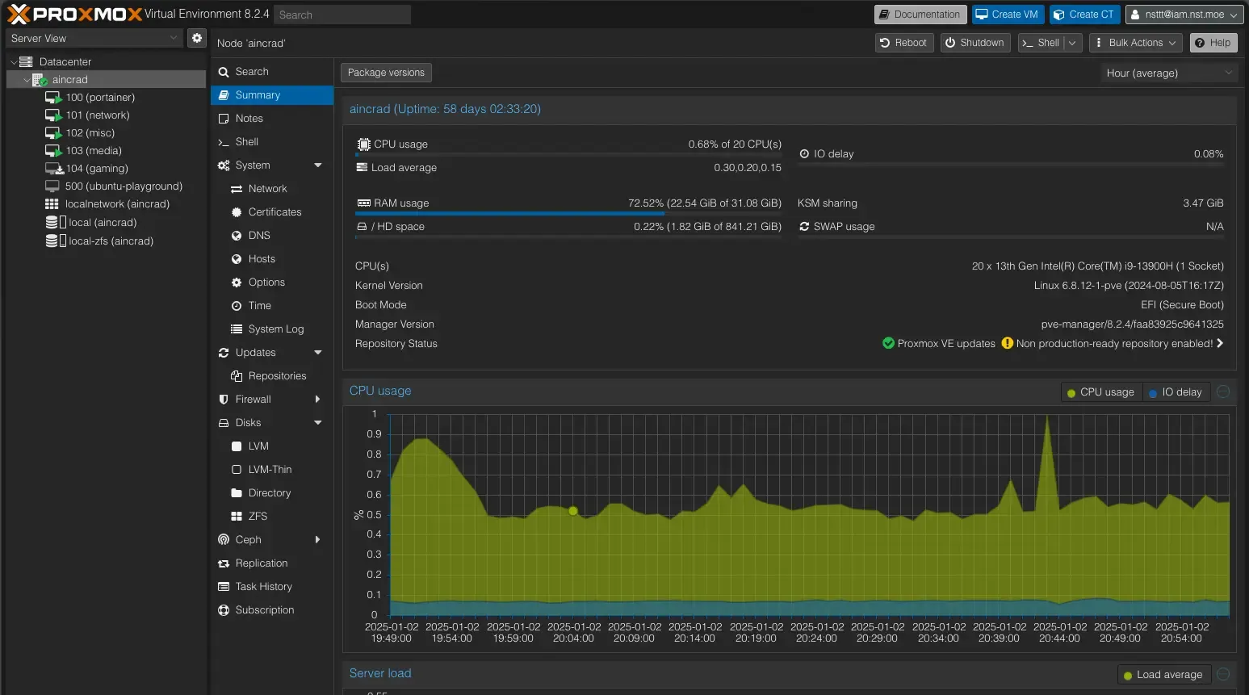Toggle the IO delay graph legend
This screenshot has width=1249, height=695.
(1176, 391)
